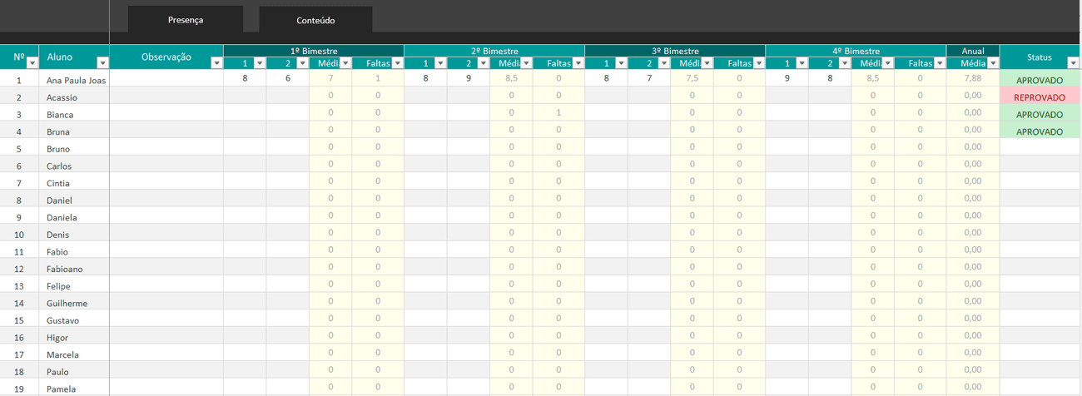Viewport: 1082px width, 396px height.
Task: Select Ana Paula's 3º Bimestre Média 7,5
Action: coord(692,78)
